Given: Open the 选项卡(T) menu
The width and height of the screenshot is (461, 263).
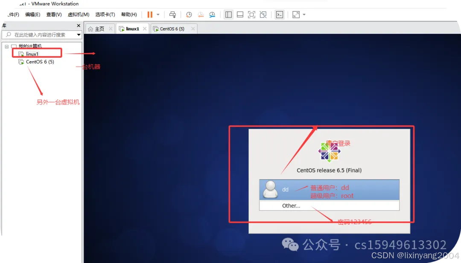Looking at the screenshot, I should point(105,15).
